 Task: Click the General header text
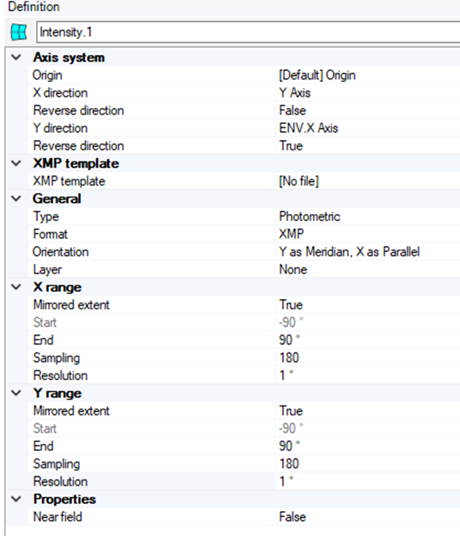click(x=56, y=198)
